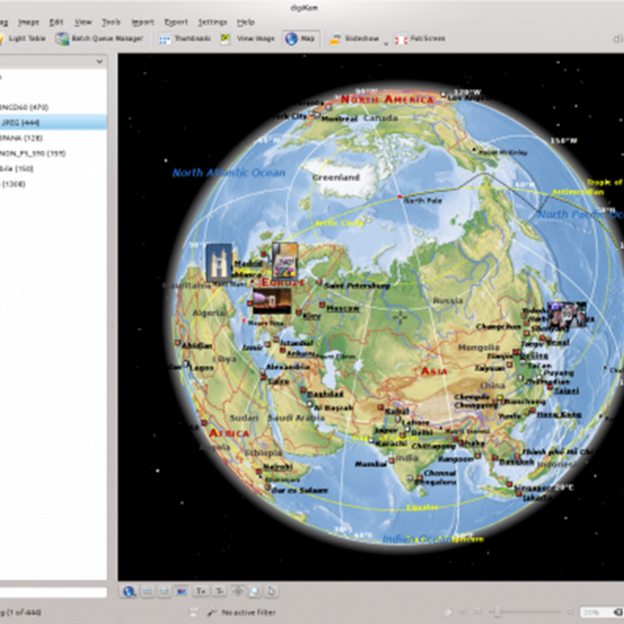The image size is (624, 624).
Task: Click the Baghdad city label
Action: [325, 394]
